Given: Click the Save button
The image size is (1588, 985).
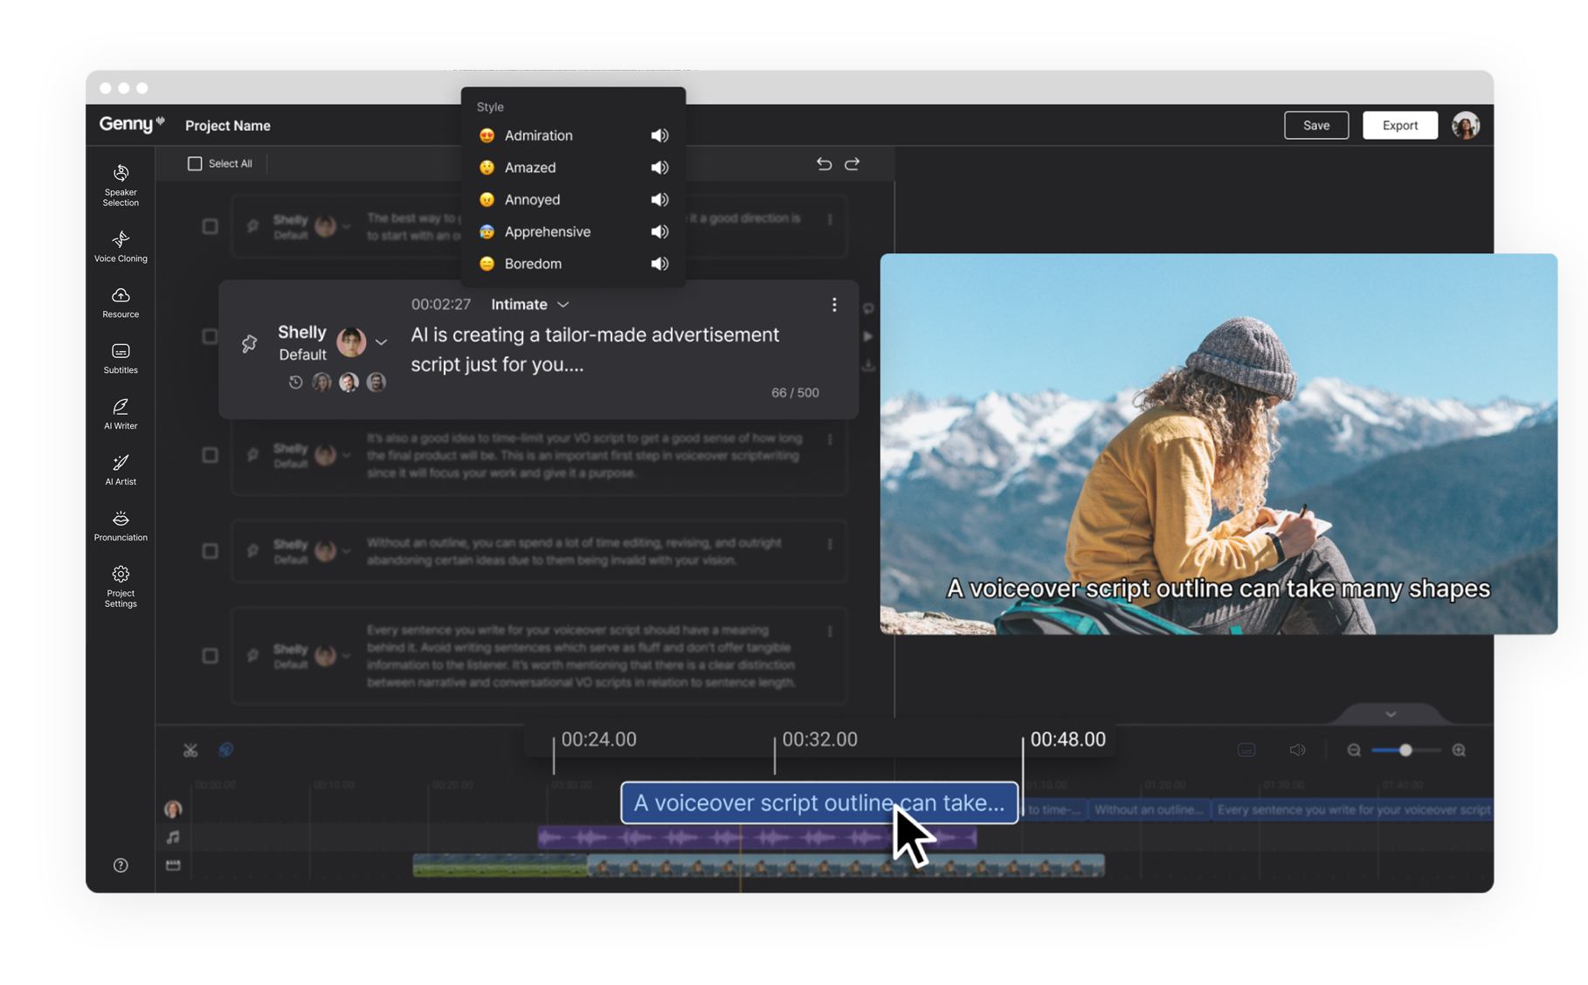Looking at the screenshot, I should click(x=1315, y=126).
